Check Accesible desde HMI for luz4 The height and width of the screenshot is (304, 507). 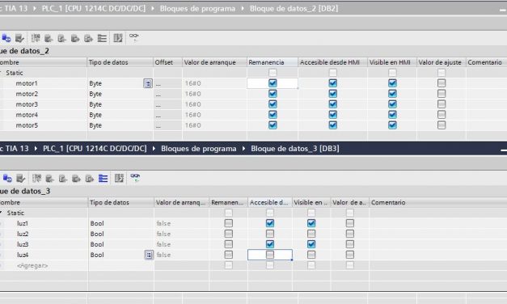coord(269,255)
